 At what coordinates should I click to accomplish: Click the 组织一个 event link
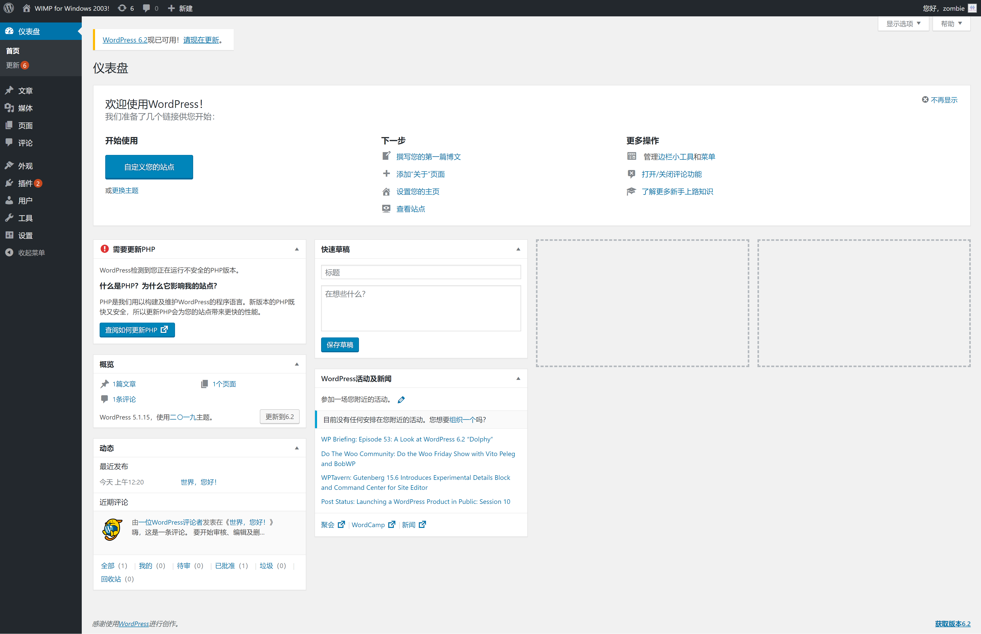click(463, 420)
